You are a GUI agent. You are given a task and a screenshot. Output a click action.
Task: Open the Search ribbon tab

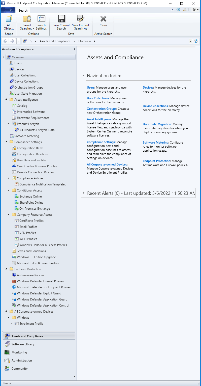[x=23, y=10]
